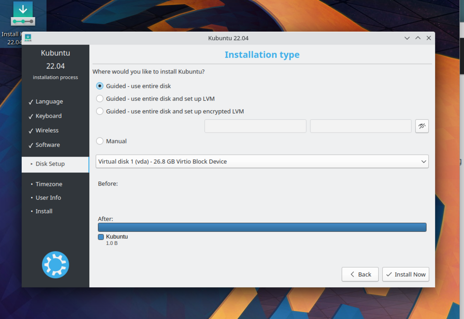The height and width of the screenshot is (319, 464).
Task: Choose Guided encrypted LVM option
Action: 100,111
